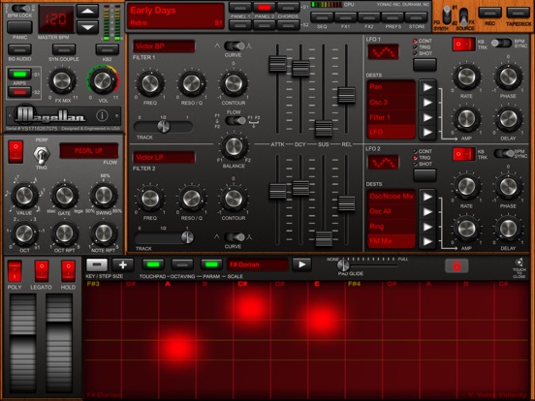
Task: Toggle the BPM LOCK switch
Action: pos(21,8)
